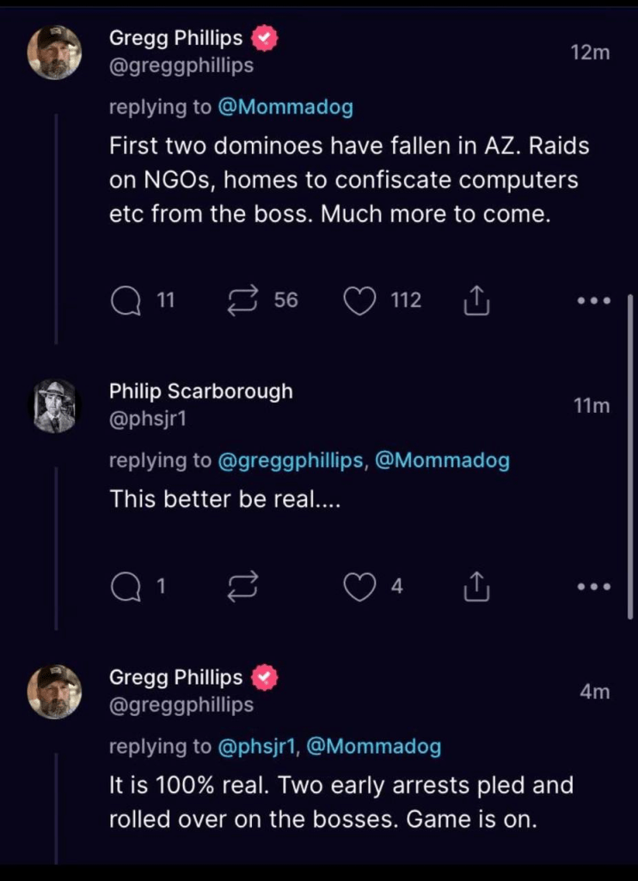The width and height of the screenshot is (638, 881).
Task: Click the @Mommadog mention in first post
Action: click(285, 108)
